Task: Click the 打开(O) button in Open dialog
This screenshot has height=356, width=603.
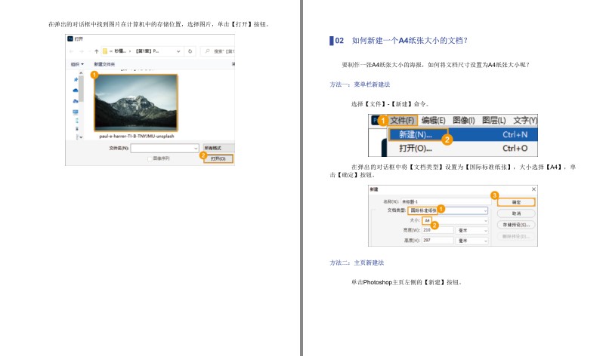Action: 218,158
